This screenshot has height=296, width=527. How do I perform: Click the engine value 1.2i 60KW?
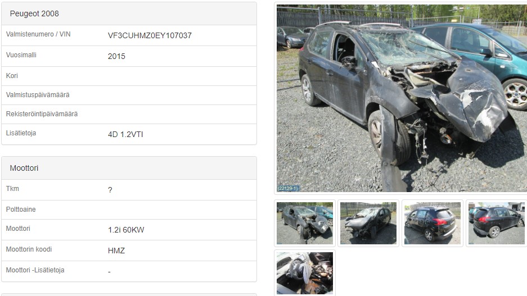[126, 230]
